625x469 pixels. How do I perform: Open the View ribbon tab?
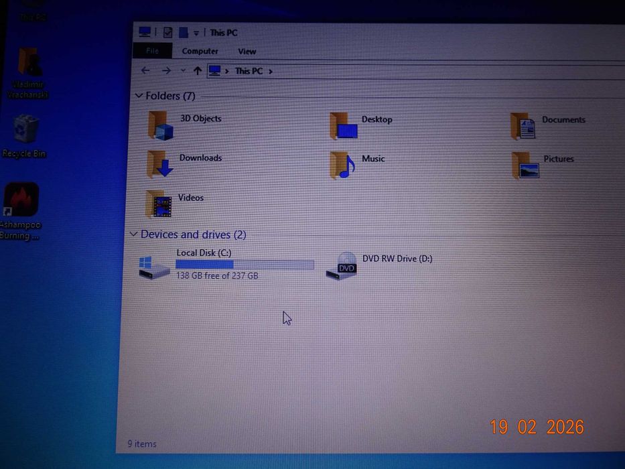pos(247,52)
